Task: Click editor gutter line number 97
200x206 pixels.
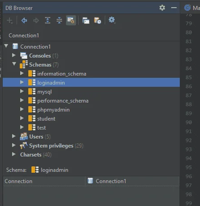Action: click(x=189, y=185)
